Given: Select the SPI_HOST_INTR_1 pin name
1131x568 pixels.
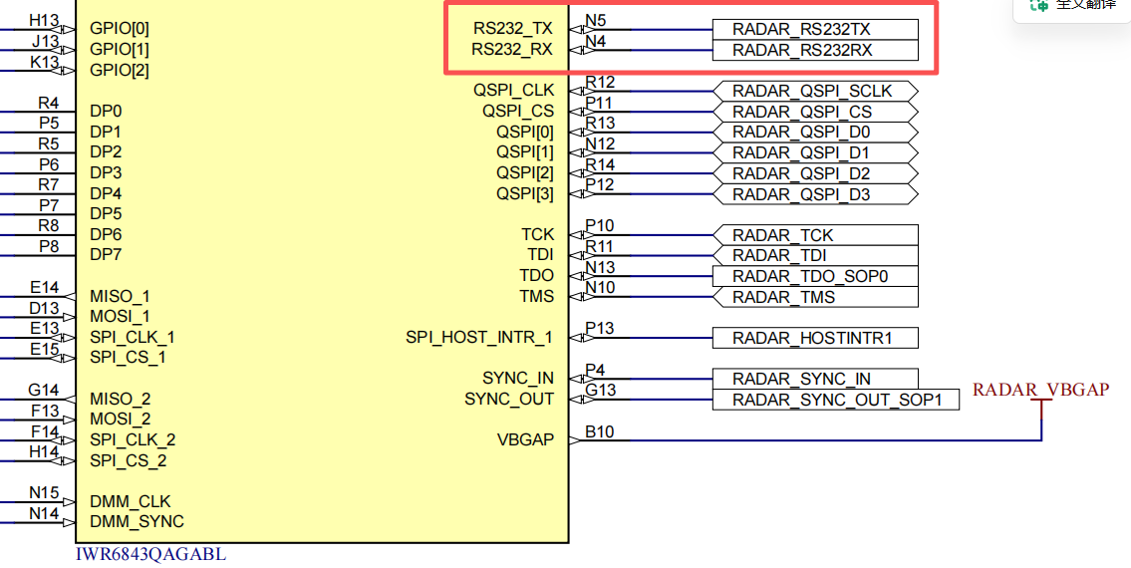Looking at the screenshot, I should point(479,337).
